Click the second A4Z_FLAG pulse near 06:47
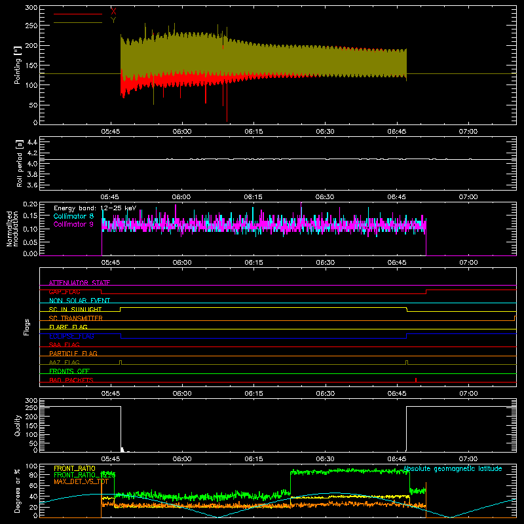This screenshot has width=524, height=524. click(x=406, y=362)
